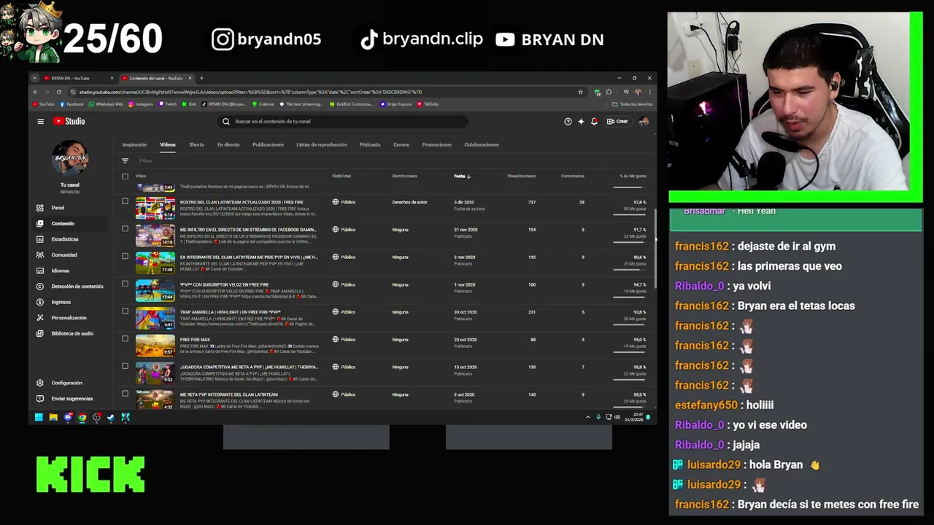Viewport: 934px width, 525px height.
Task: Open the ME INFILTRO EN EL DIRECTO thumbnail
Action: click(x=155, y=236)
